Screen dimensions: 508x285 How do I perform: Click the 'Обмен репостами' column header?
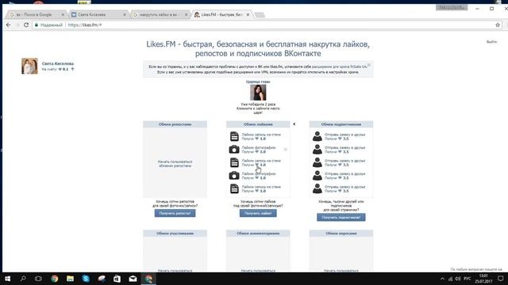click(175, 124)
